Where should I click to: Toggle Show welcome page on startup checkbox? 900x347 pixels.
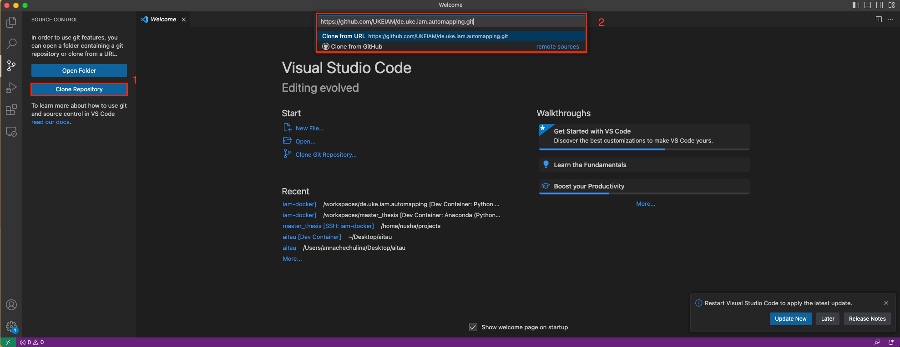point(473,327)
